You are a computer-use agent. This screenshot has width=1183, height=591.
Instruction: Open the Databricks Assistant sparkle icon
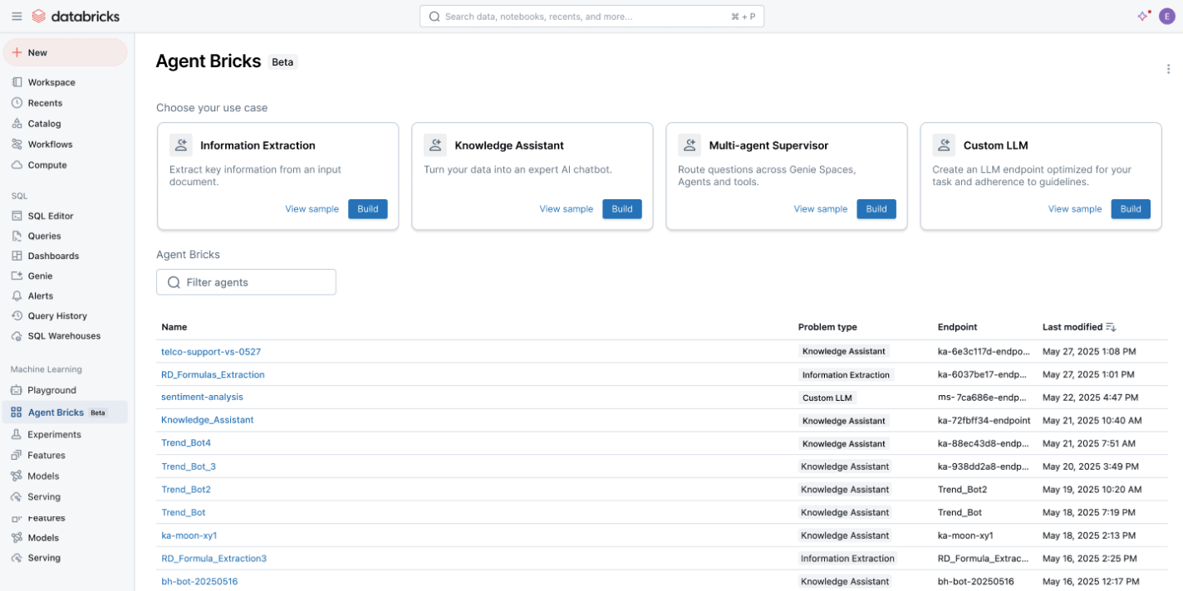tap(1143, 16)
